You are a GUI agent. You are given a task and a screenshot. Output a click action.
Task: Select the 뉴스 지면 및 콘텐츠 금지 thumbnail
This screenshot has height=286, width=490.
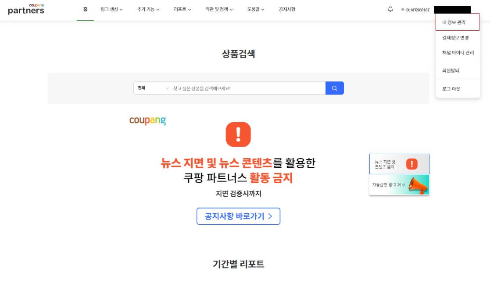tap(399, 164)
